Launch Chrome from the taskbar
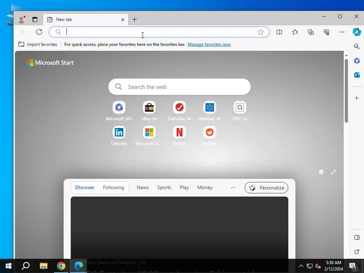The image size is (364, 273). click(x=61, y=266)
